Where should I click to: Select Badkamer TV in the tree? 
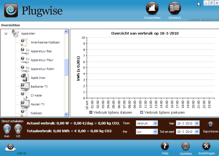point(39,87)
